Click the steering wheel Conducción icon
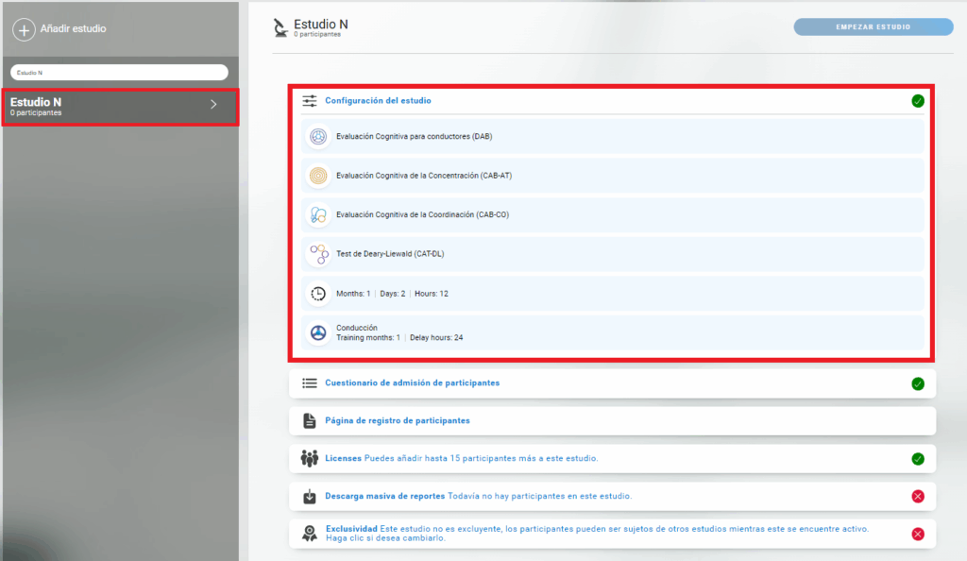This screenshot has height=561, width=967. pyautogui.click(x=318, y=332)
